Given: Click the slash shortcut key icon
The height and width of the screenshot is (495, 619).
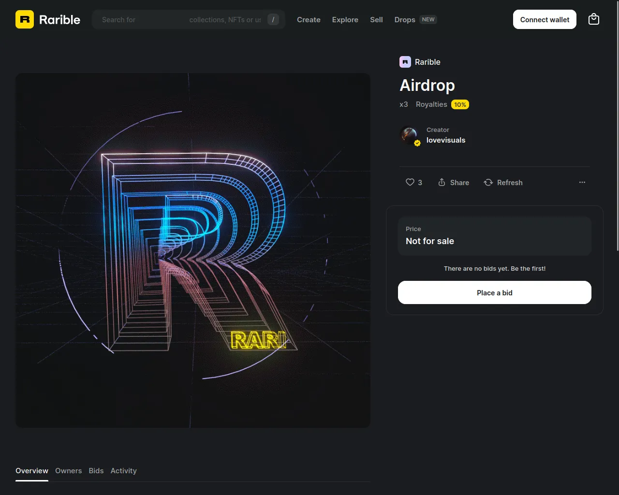Looking at the screenshot, I should 273,19.
